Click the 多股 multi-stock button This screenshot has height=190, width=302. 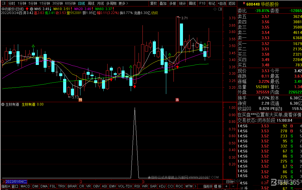click(x=173, y=3)
